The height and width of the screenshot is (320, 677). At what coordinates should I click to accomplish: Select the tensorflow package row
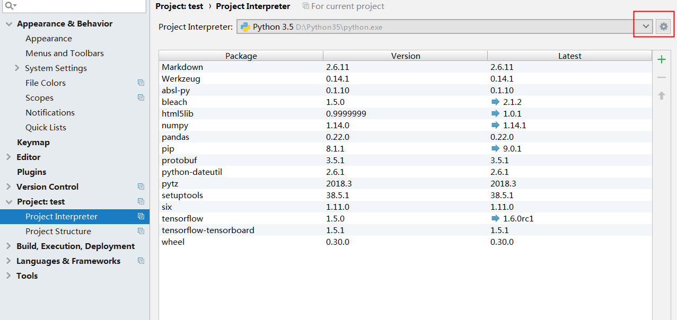(x=182, y=219)
